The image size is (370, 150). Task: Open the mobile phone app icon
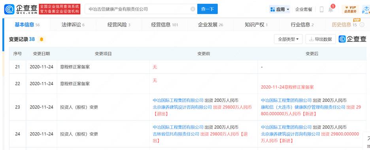[x=321, y=9]
